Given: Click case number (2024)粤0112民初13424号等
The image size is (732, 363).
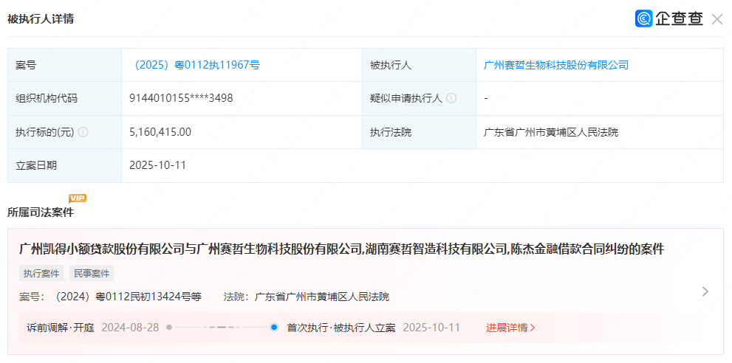Looking at the screenshot, I should [x=129, y=297].
